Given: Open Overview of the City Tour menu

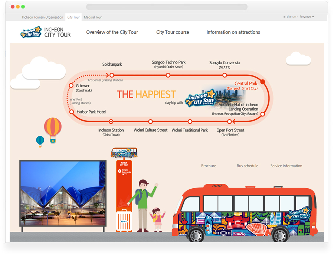Looking at the screenshot, I should click(x=112, y=32).
